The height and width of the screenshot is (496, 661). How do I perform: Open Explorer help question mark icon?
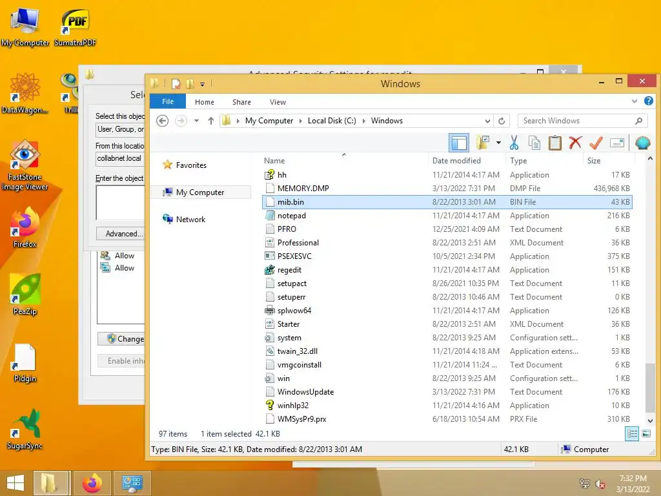click(x=648, y=101)
